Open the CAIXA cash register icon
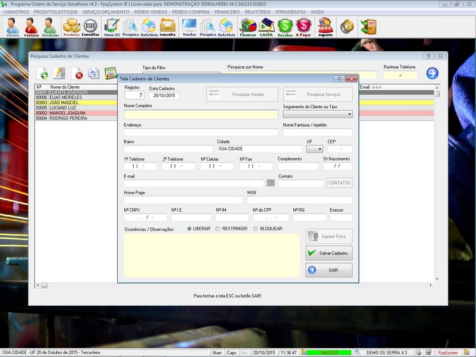The height and width of the screenshot is (357, 476). click(x=266, y=26)
